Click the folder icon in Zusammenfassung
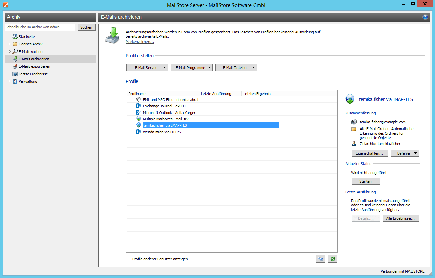Screen dimensions: 435x278 (354, 129)
